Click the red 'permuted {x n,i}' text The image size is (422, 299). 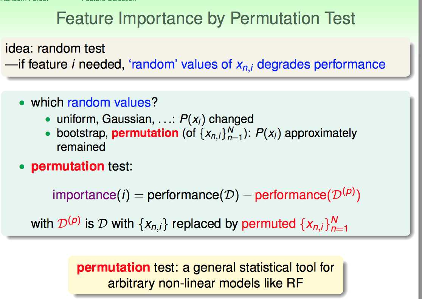pos(295,224)
